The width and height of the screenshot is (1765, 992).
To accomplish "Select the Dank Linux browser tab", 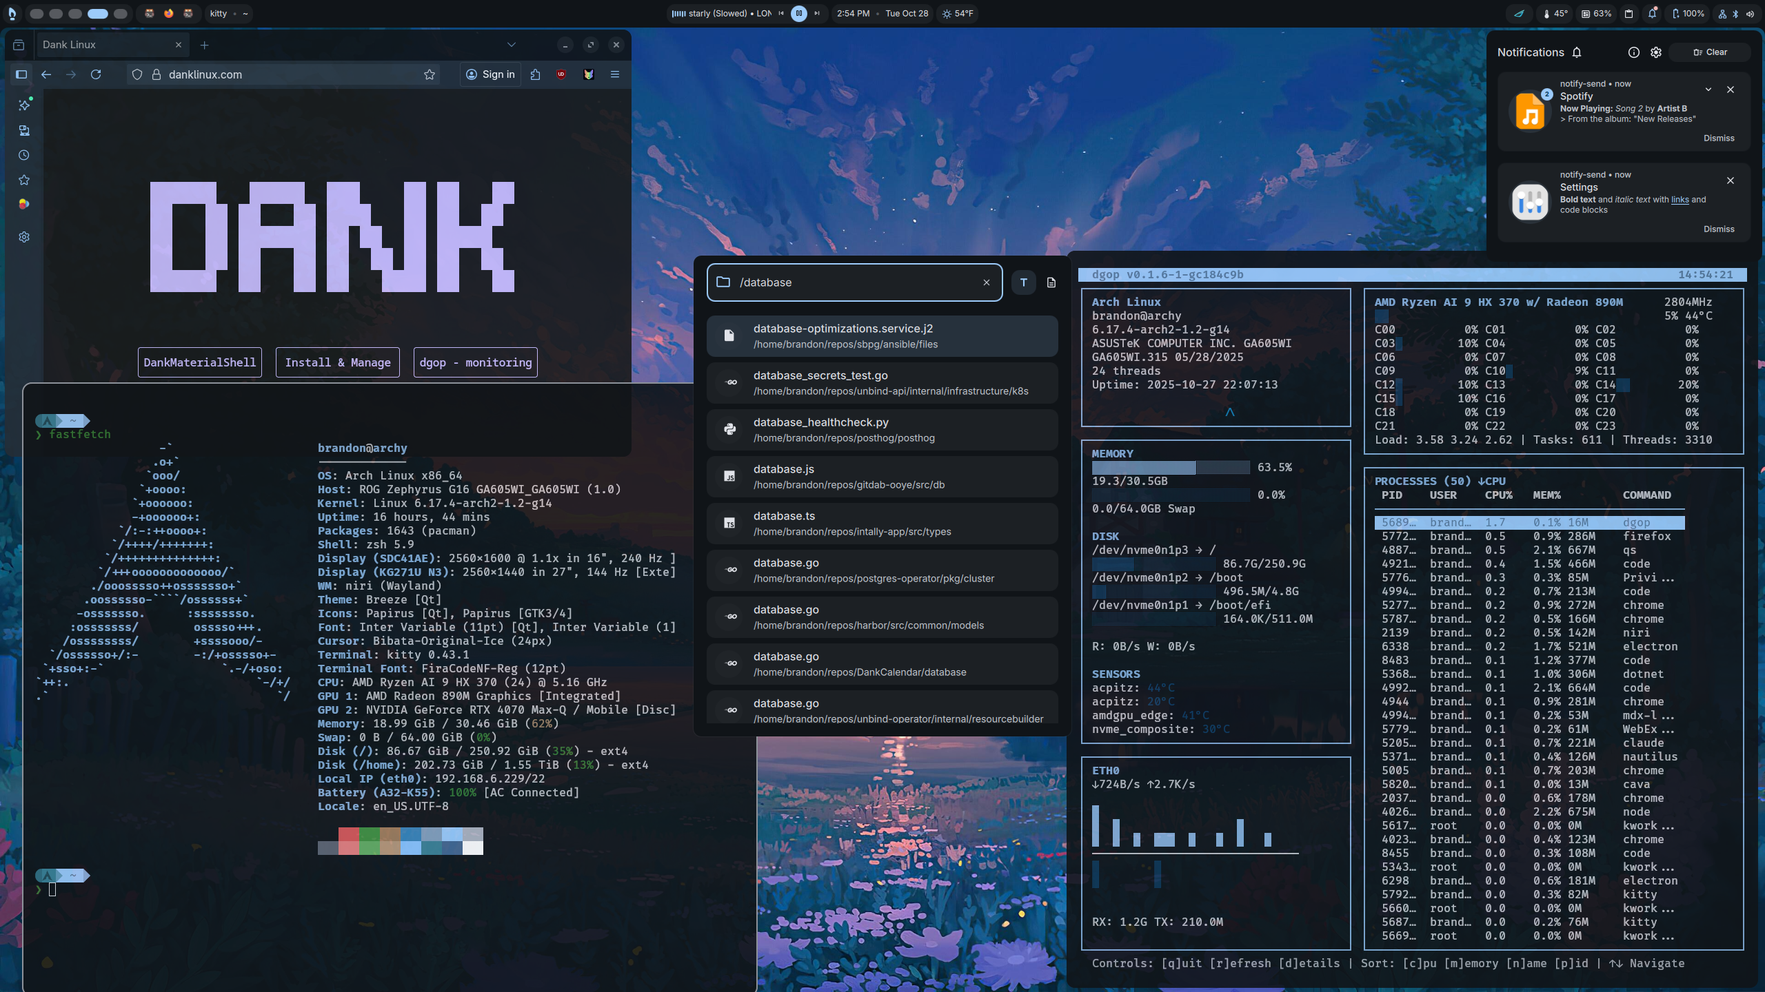I will pyautogui.click(x=103, y=45).
